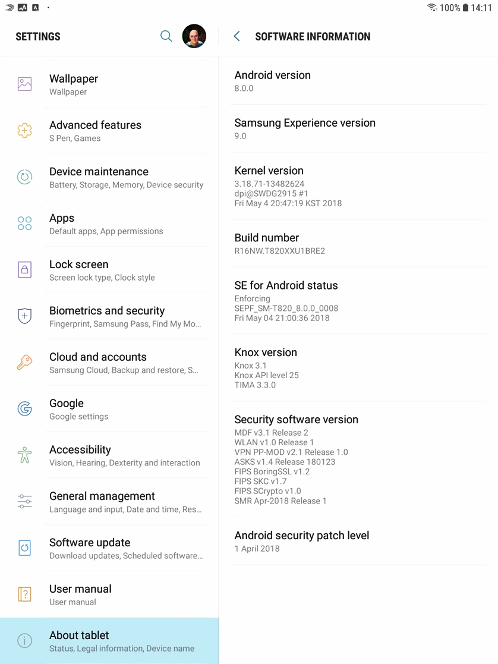
Task: Tap the search magnifier icon
Action: [166, 36]
